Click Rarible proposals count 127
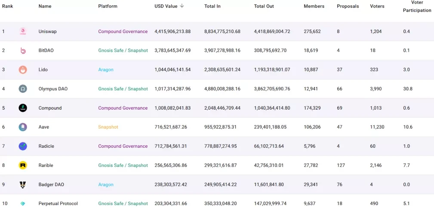 tap(341, 165)
